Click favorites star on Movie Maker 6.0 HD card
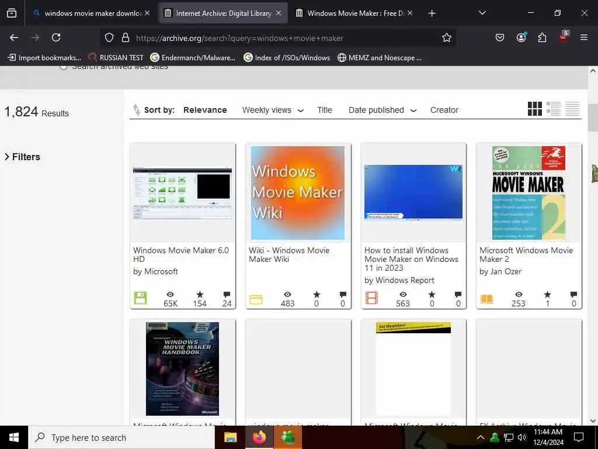The image size is (598, 449). click(x=200, y=295)
